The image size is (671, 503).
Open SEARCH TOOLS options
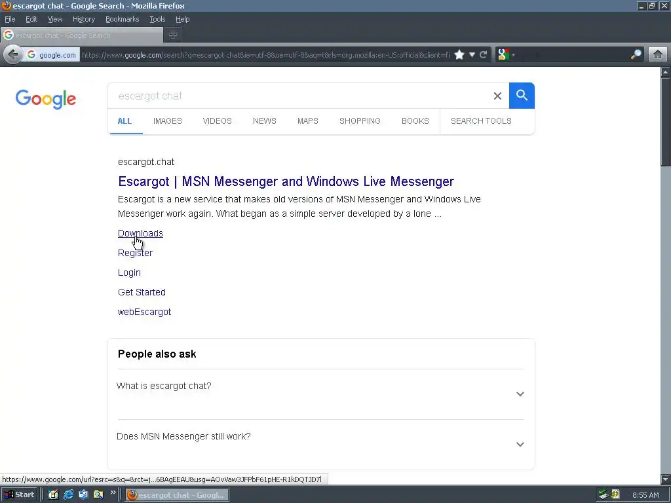[x=481, y=121]
